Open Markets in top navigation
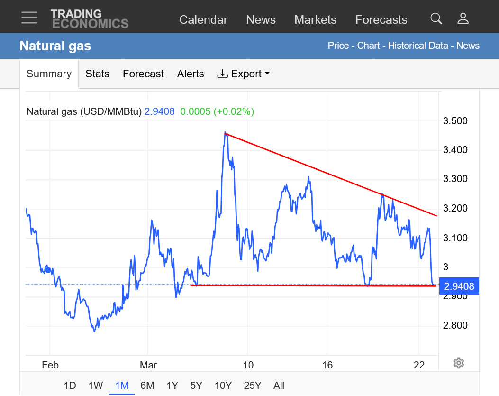Viewport: 499px width, 396px height. click(x=316, y=20)
